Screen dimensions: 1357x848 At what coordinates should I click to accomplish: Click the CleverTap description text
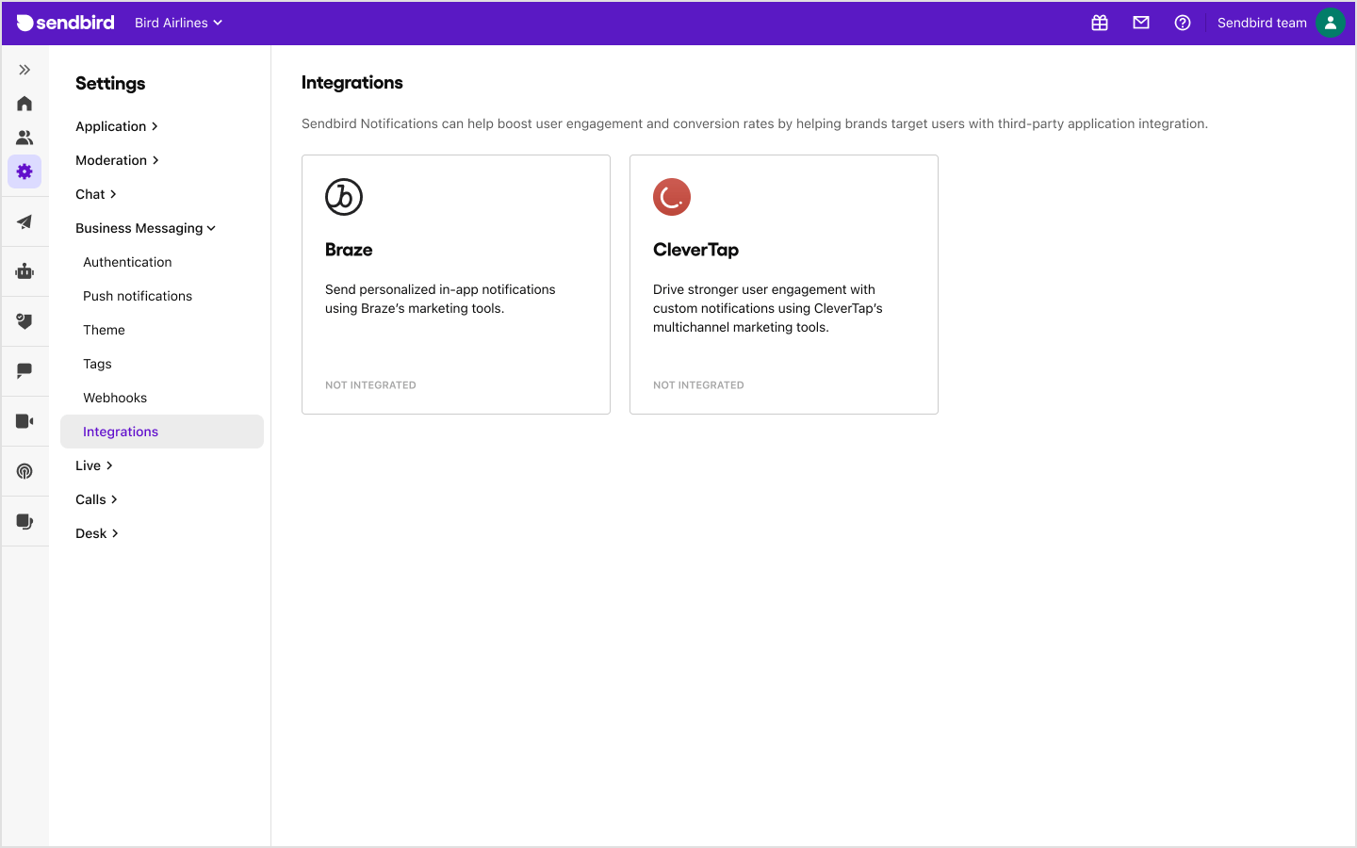768,308
